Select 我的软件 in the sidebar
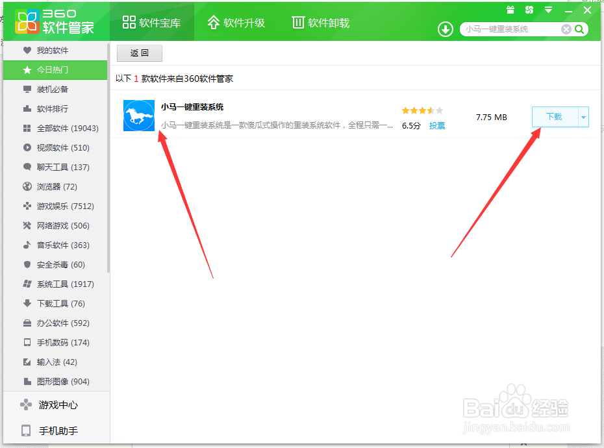 pyautogui.click(x=55, y=51)
